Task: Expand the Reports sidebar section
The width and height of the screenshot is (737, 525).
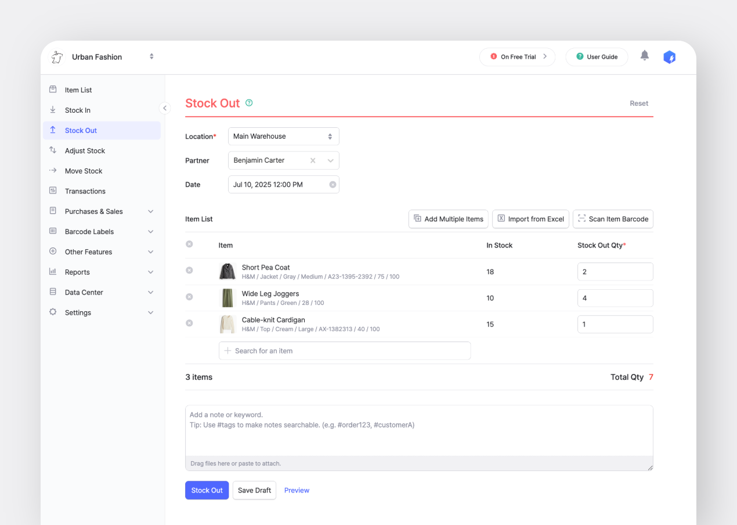Action: (102, 272)
